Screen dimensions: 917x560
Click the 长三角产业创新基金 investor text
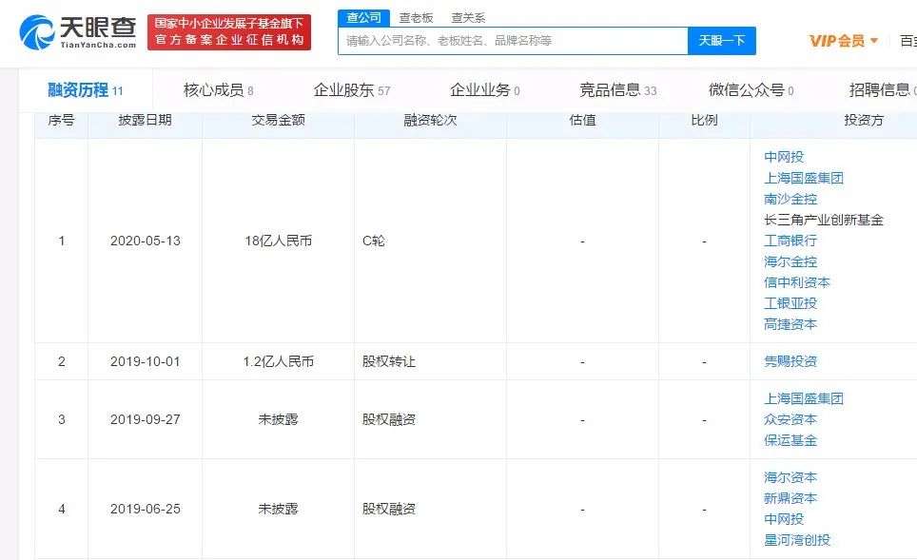[824, 221]
